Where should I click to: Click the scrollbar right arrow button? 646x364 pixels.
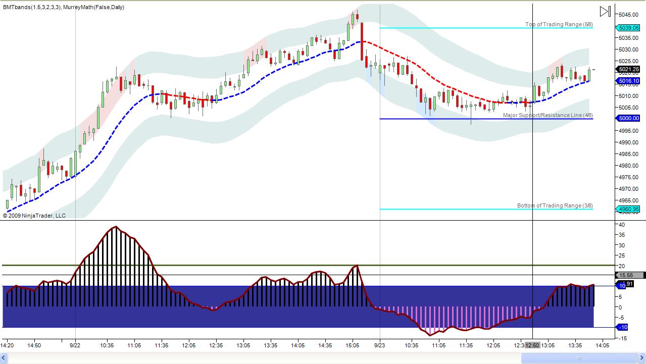pos(641,357)
